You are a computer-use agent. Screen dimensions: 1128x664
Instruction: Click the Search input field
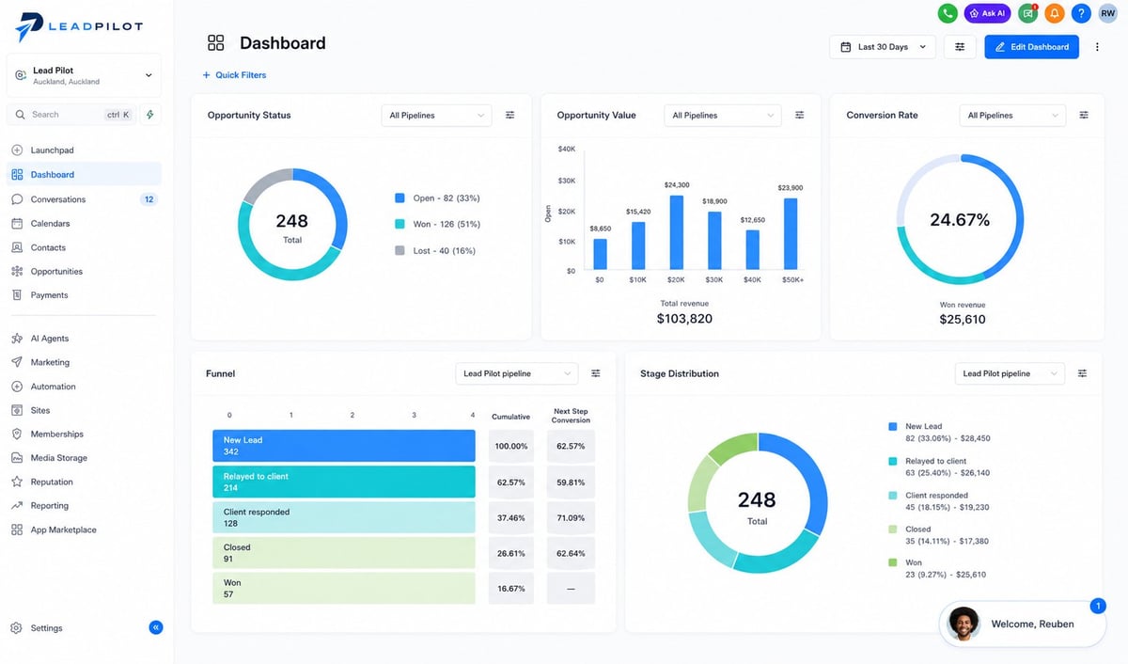coord(71,115)
